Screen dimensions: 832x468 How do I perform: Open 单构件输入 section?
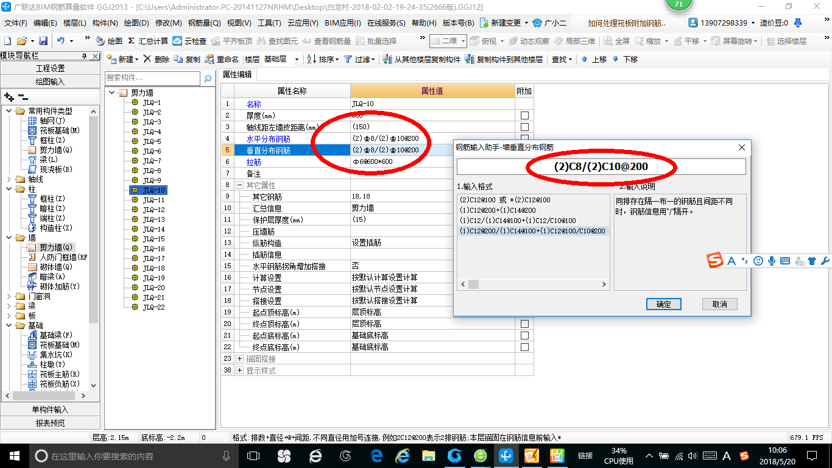click(50, 409)
